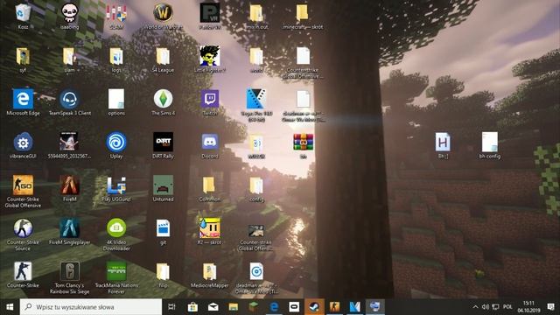Open Microsoft Store from taskbar
This screenshot has width=560, height=315.
pos(192,307)
